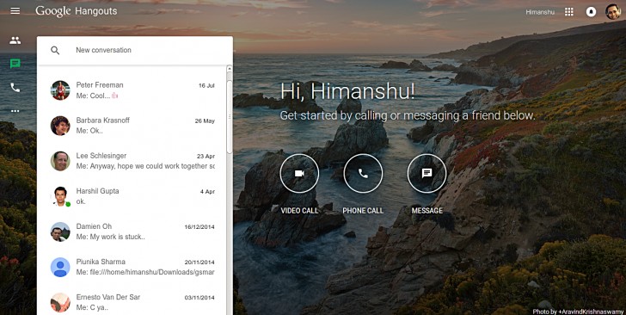Viewport: 626px width, 315px height.
Task: Open the Phone calls sidebar icon
Action: click(x=15, y=88)
